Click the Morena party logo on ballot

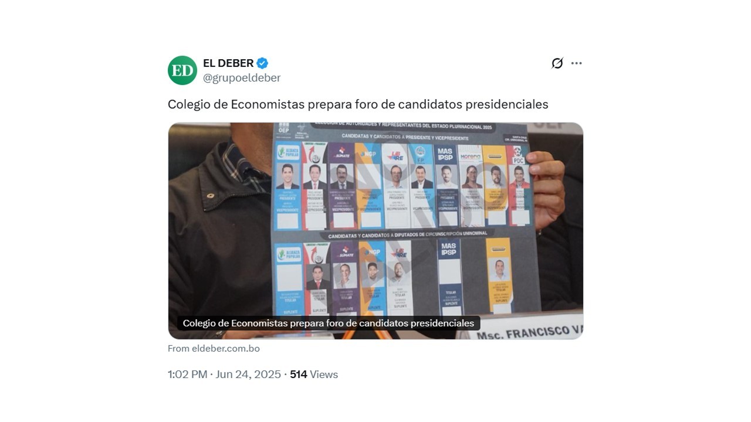(x=470, y=157)
